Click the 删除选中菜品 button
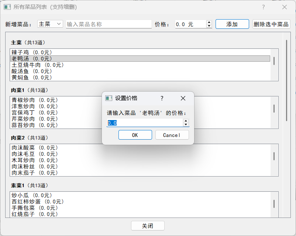Viewport: 296px width, 236px height. [271, 24]
